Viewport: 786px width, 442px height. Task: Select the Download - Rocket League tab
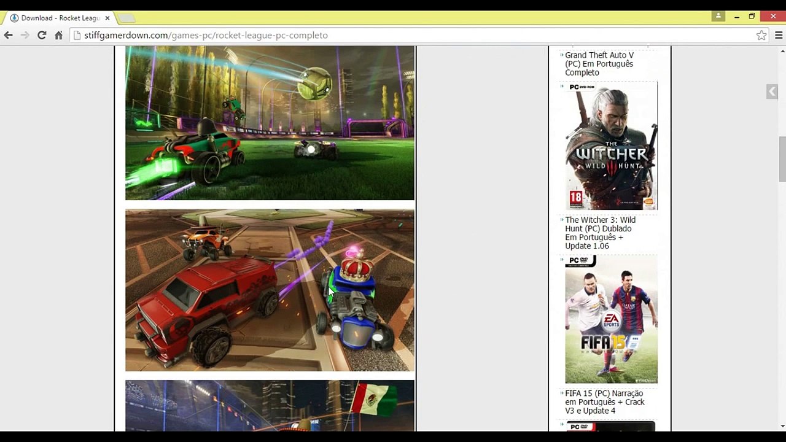pyautogui.click(x=60, y=18)
